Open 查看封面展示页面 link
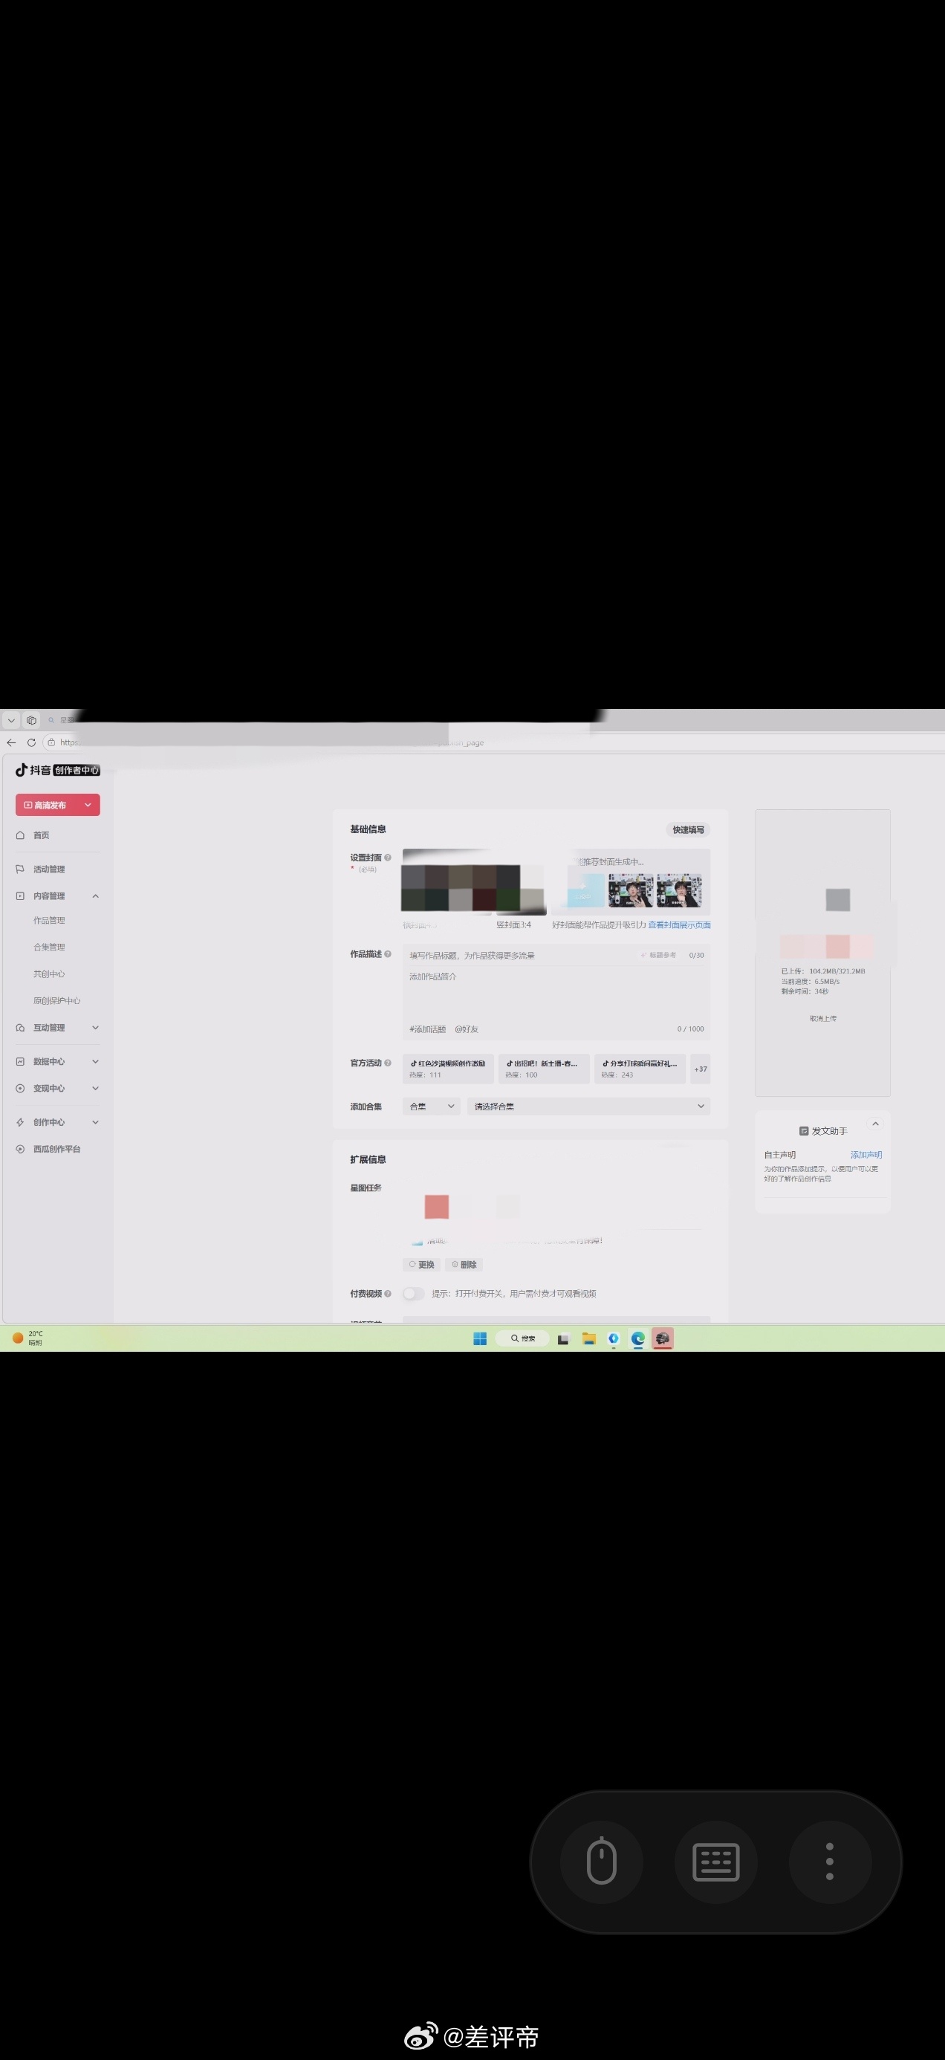Image resolution: width=945 pixels, height=2060 pixels. tap(680, 924)
